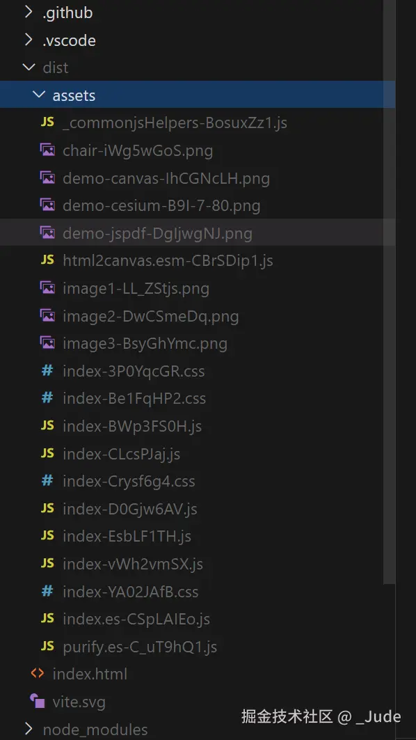Image resolution: width=416 pixels, height=740 pixels.
Task: Click the explorer vertical scrollbar thumb
Action: coord(389,292)
